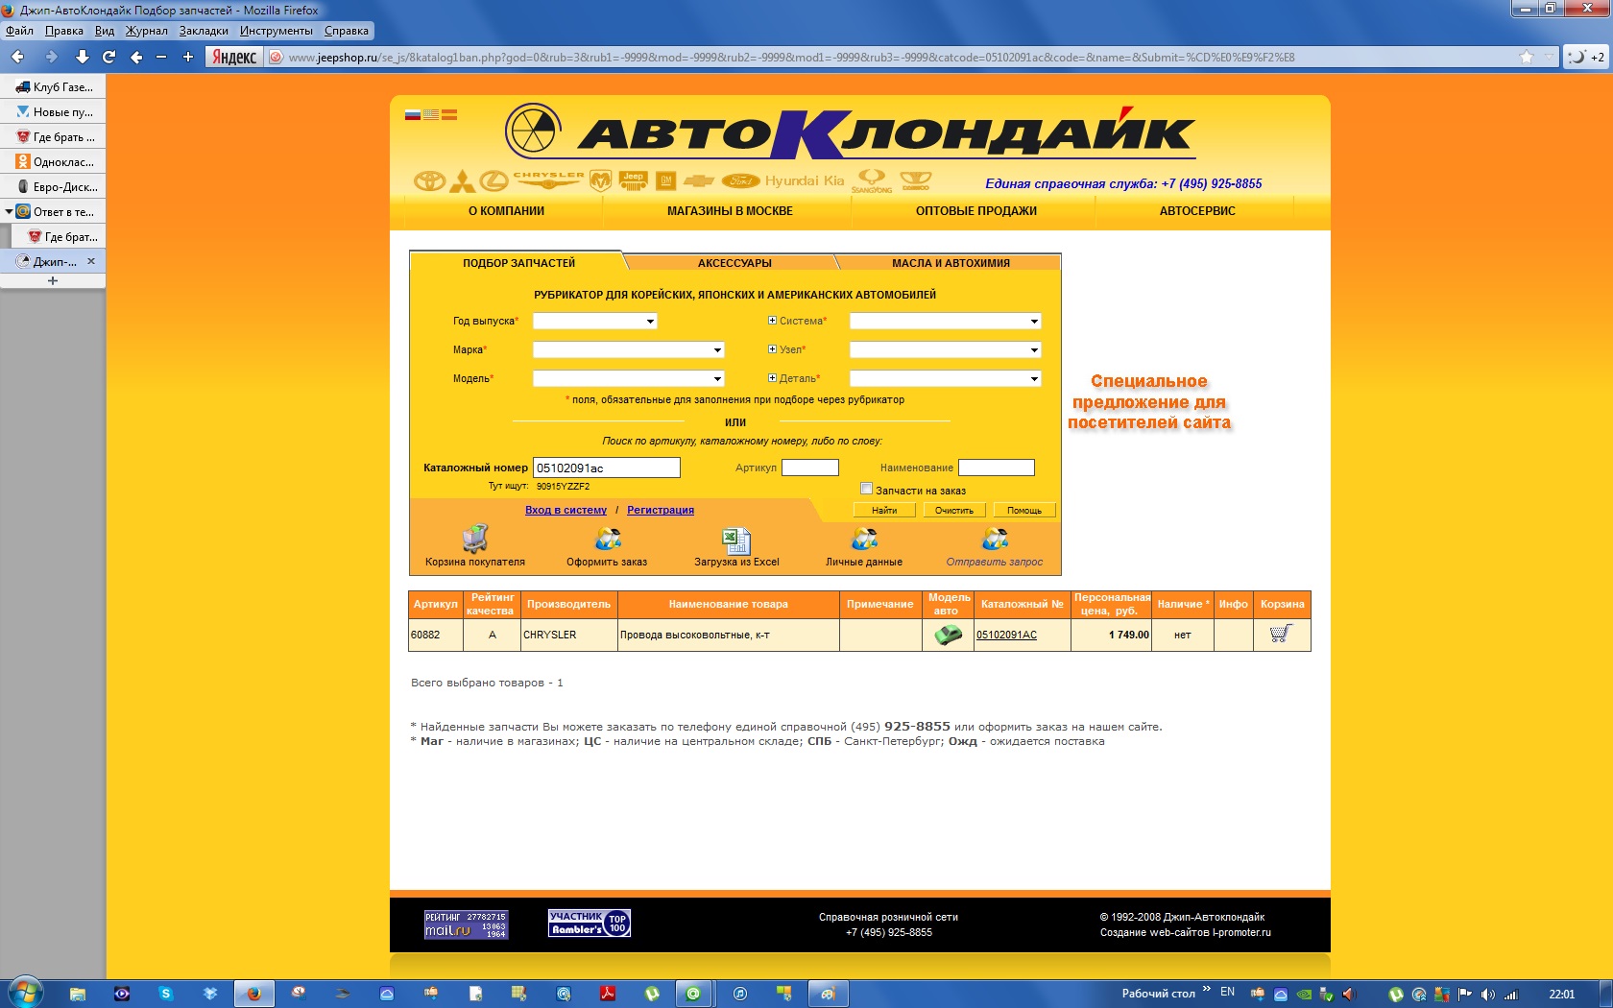Open the Регистрация link
The image size is (1613, 1008).
pos(661,510)
